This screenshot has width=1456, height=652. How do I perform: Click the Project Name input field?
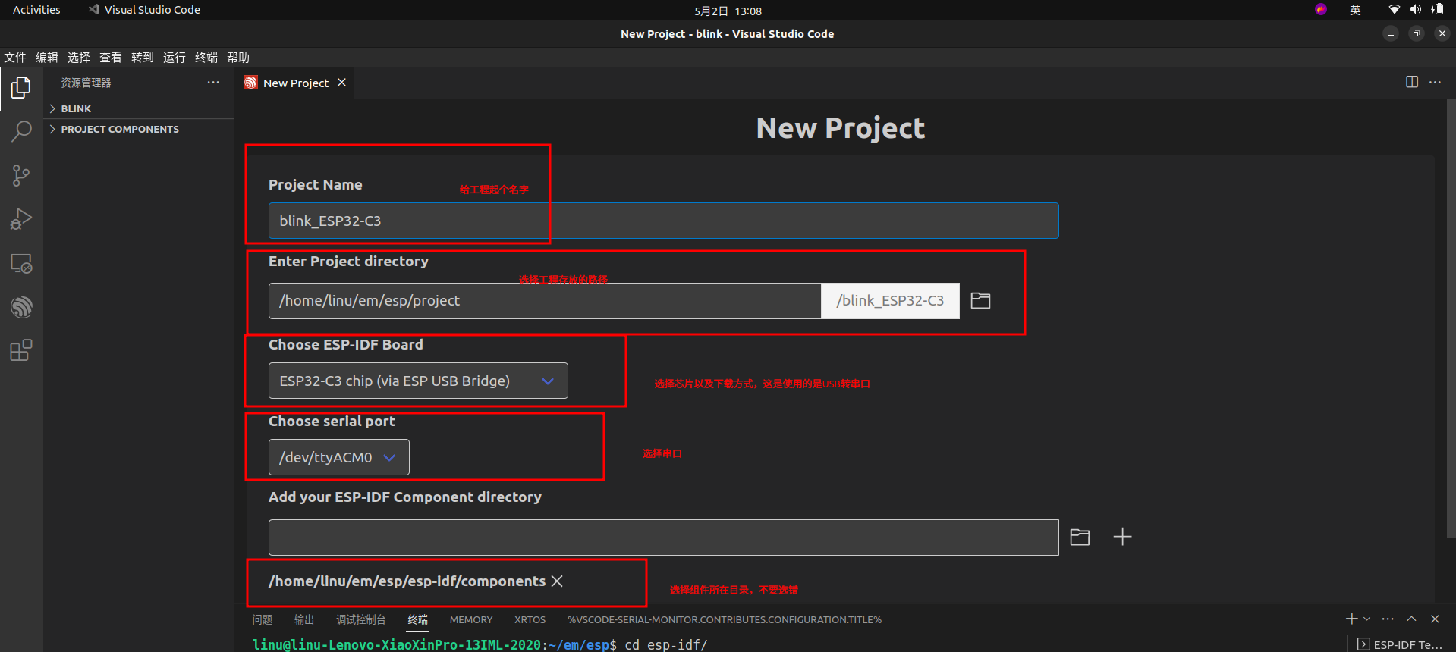point(664,221)
